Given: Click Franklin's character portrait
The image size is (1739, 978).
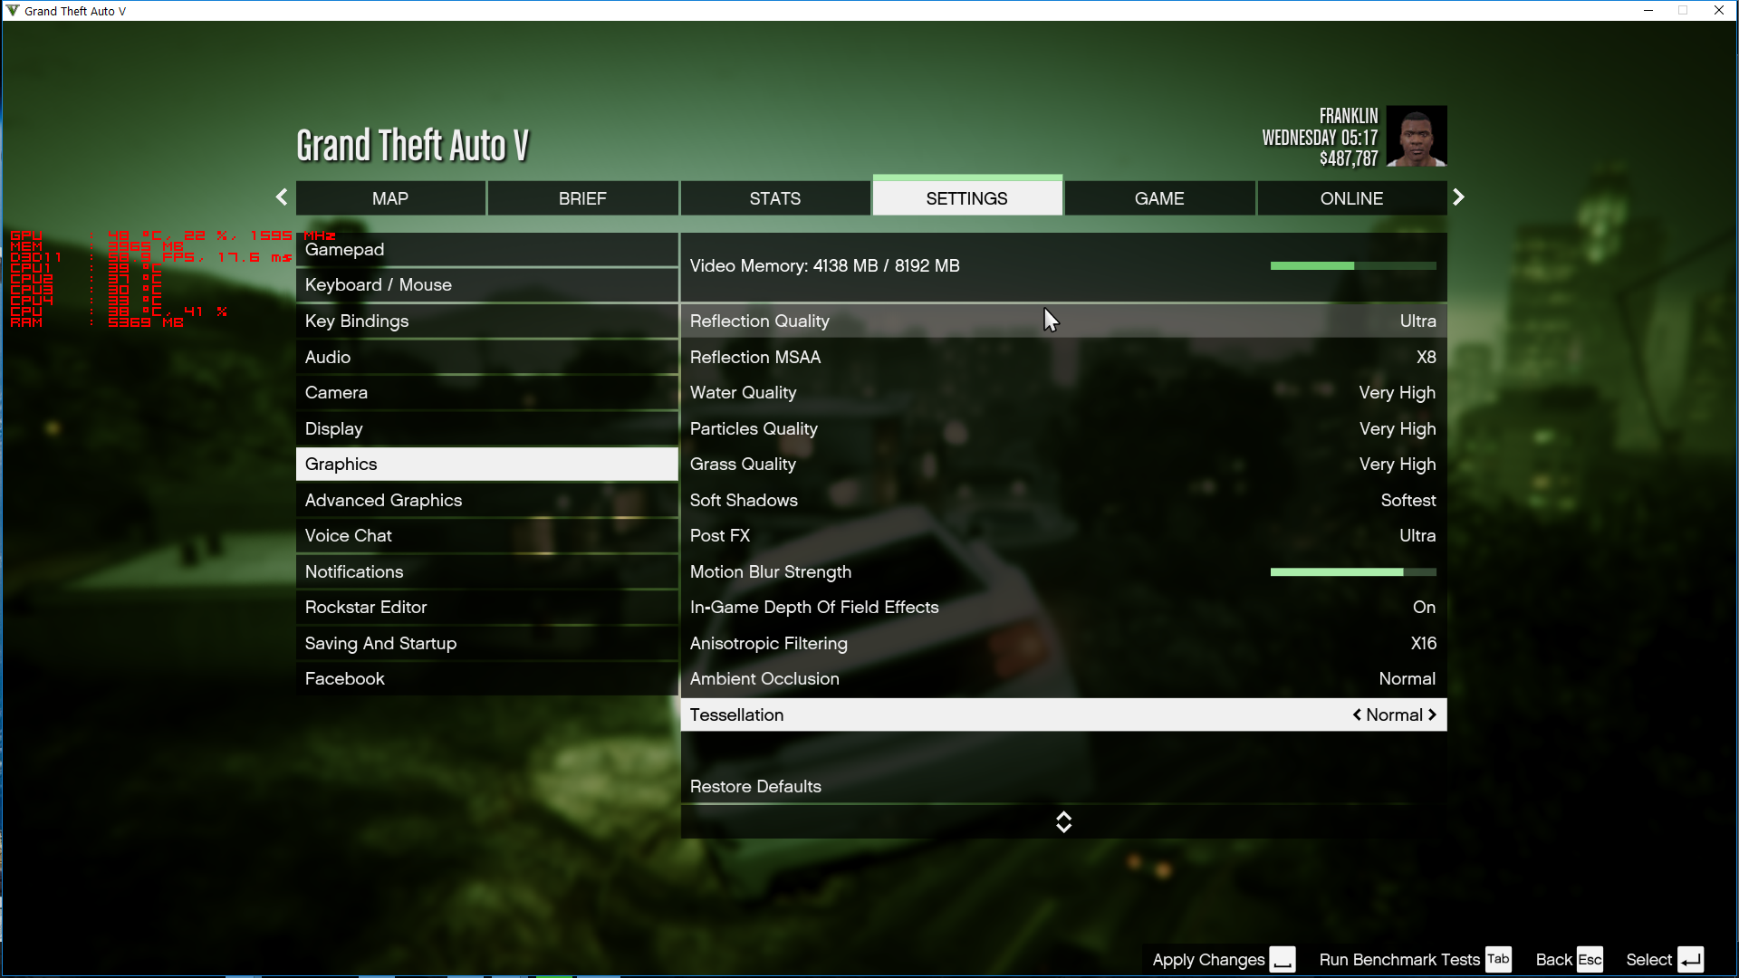Looking at the screenshot, I should coord(1417,136).
